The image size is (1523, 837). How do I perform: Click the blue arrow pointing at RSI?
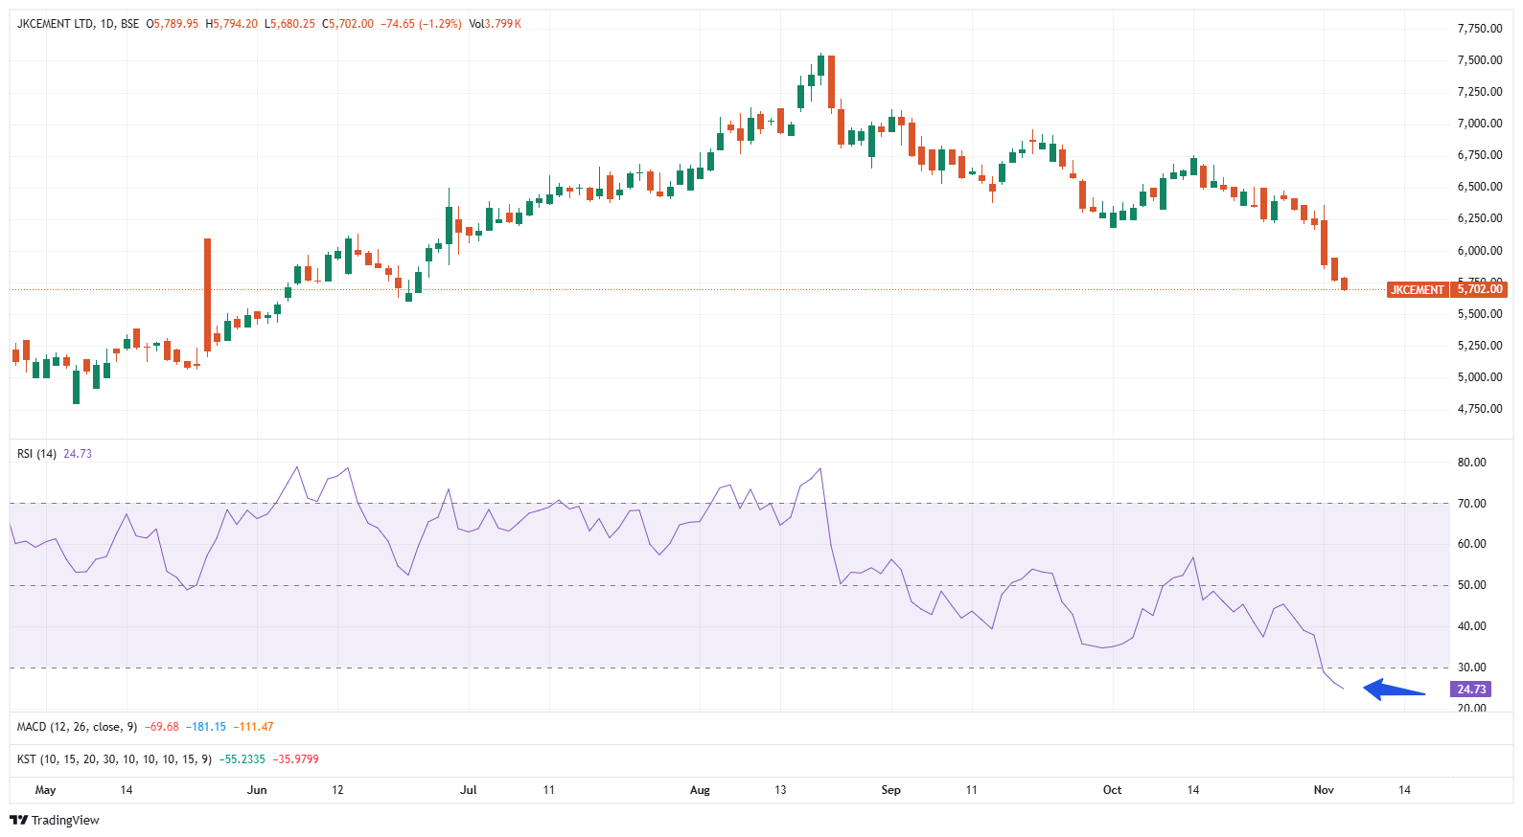tap(1394, 690)
